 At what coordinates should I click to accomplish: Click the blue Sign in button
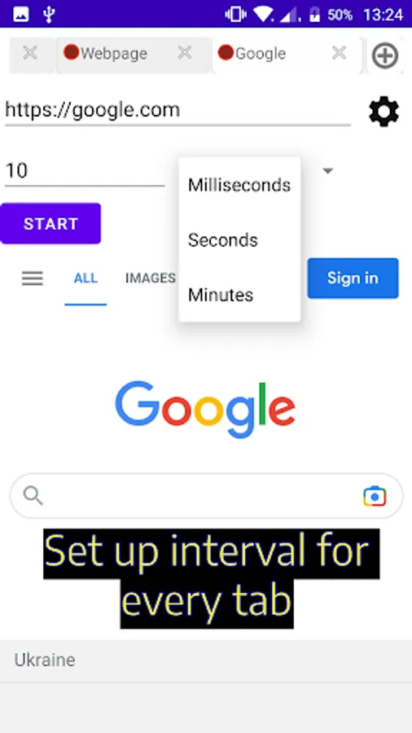[353, 279]
